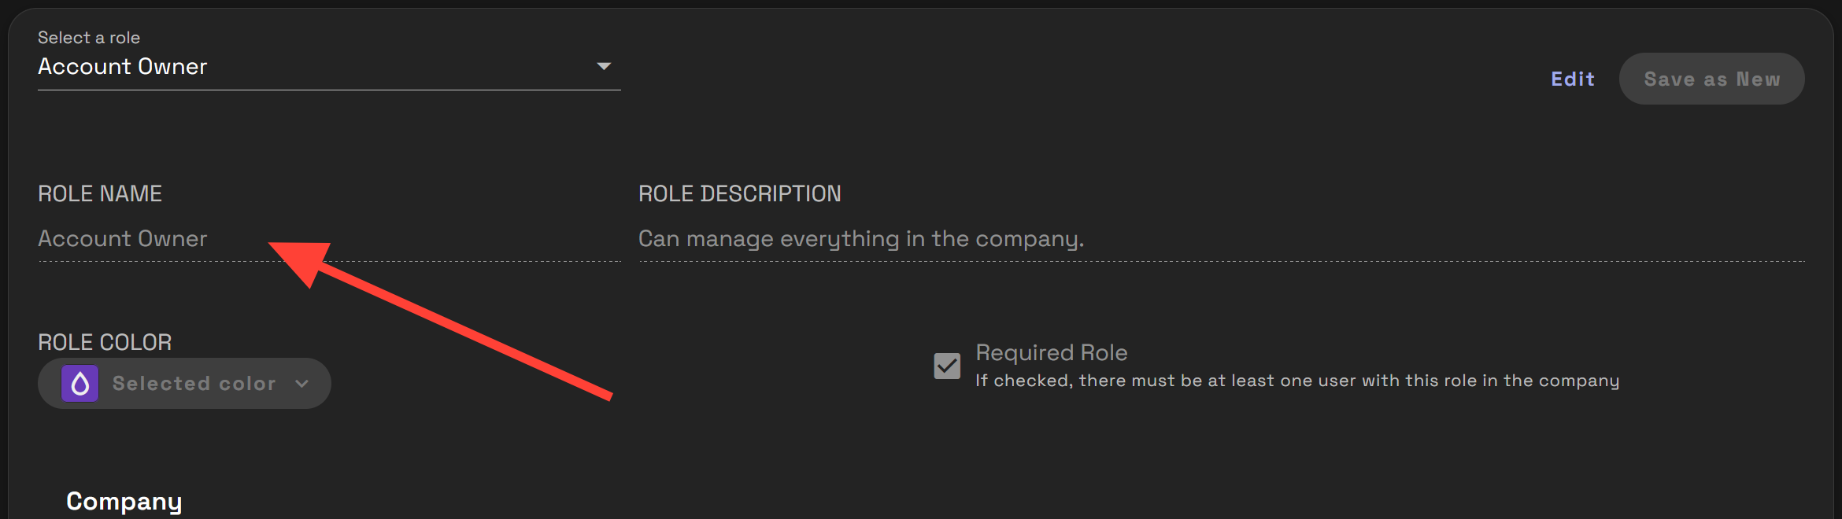Expand the chevron beside Selected color
1842x519 pixels.
click(x=301, y=384)
